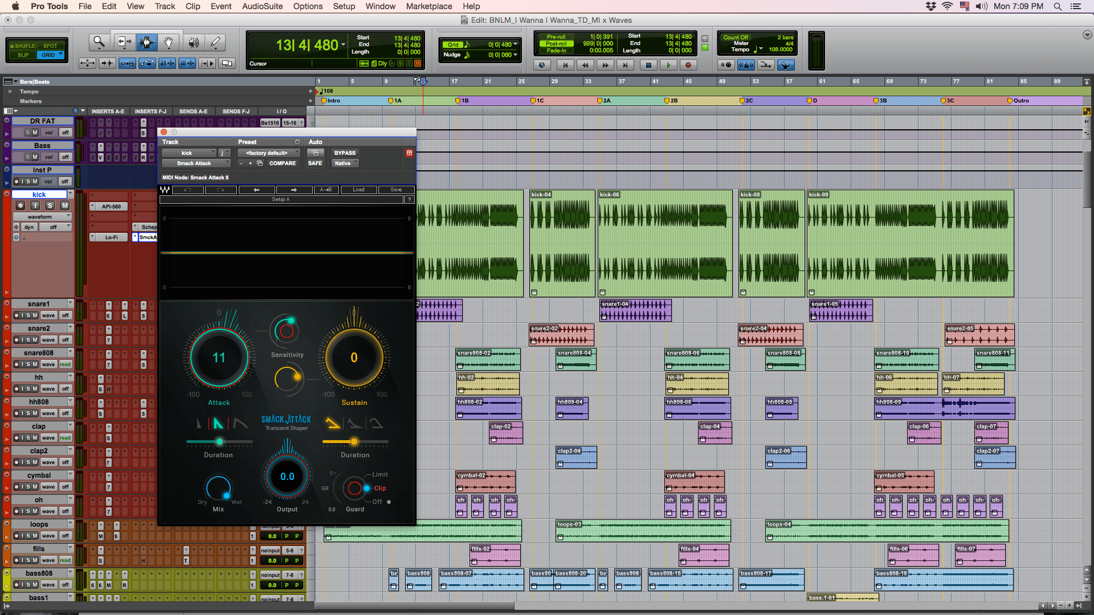Click the Output knob showing 0.0
1094x615 pixels.
287,477
